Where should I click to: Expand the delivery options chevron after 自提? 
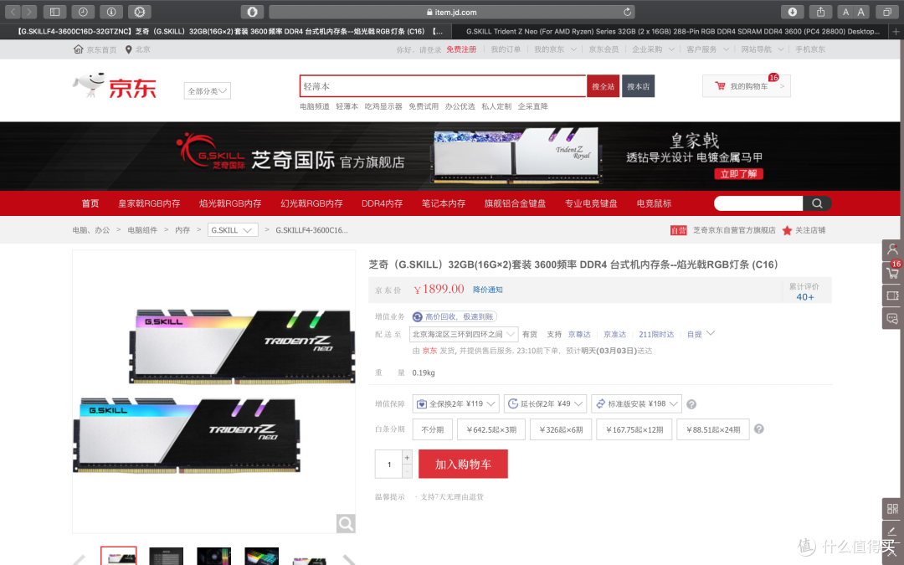711,333
